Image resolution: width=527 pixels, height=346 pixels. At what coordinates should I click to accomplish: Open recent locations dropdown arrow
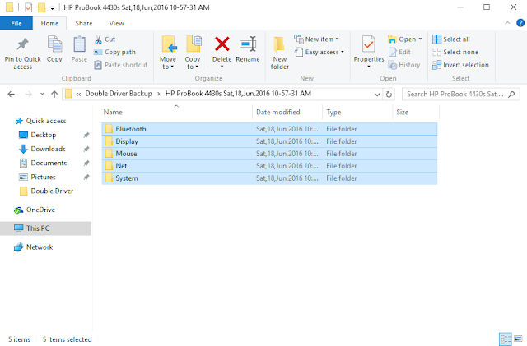coord(42,94)
